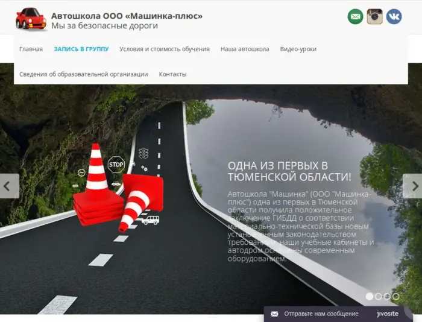Select the third slider dot
Screen dimensions: 422x322
coord(388,296)
